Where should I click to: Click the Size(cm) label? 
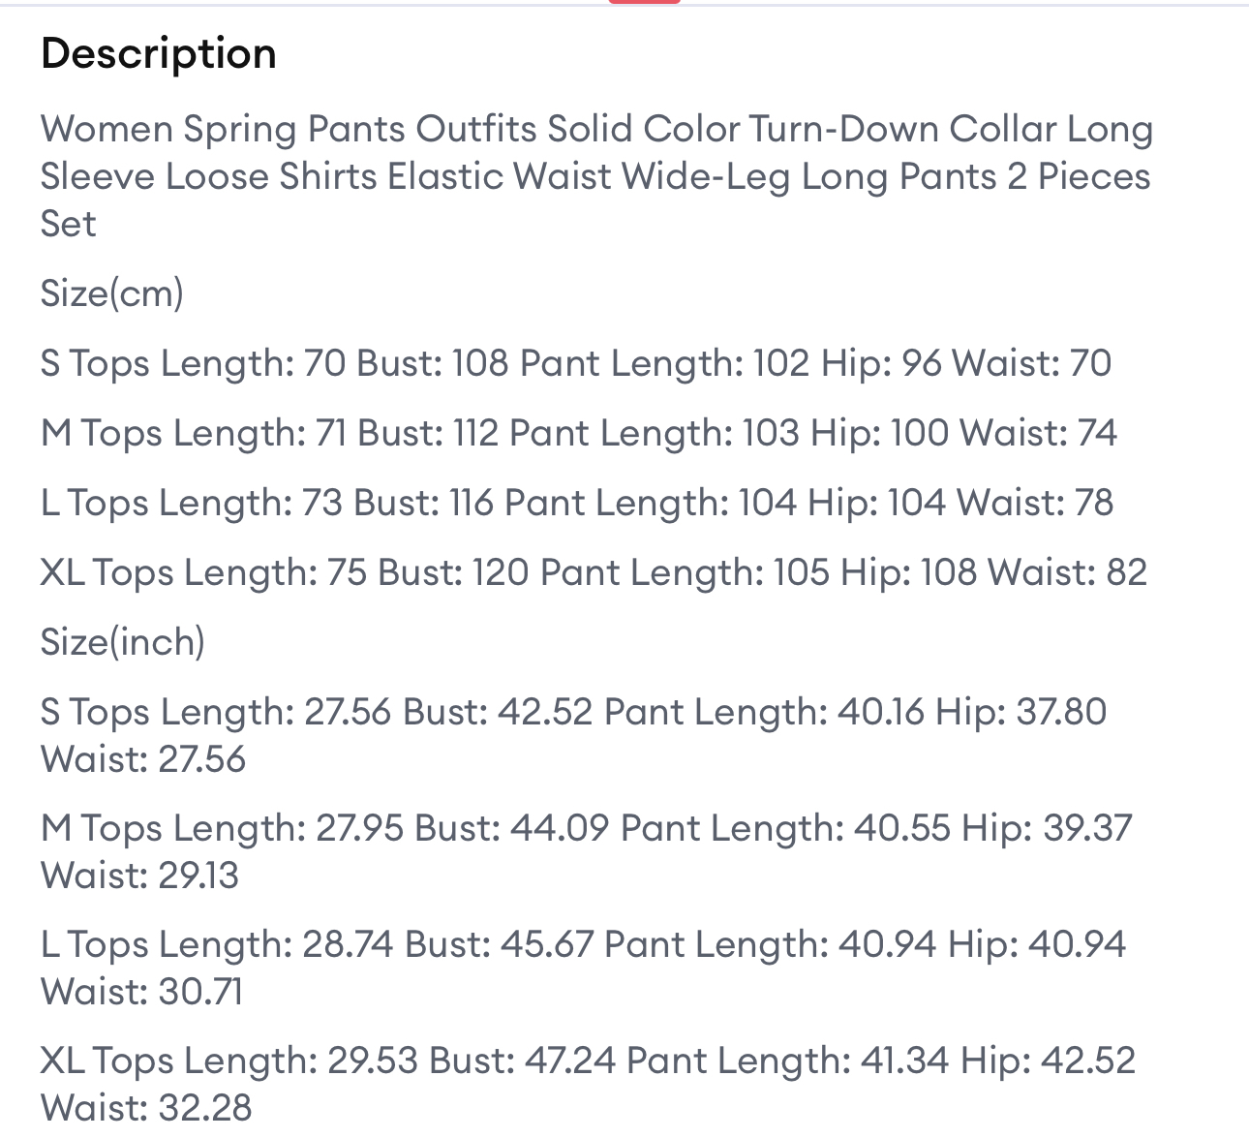click(x=111, y=292)
